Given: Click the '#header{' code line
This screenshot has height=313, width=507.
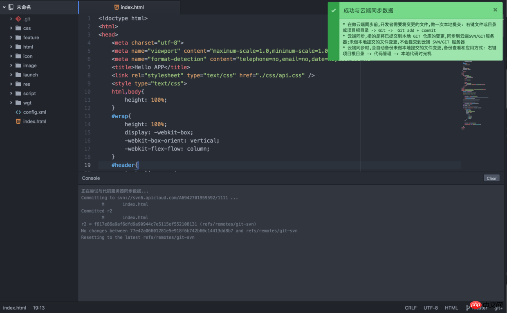Looking at the screenshot, I should point(125,165).
